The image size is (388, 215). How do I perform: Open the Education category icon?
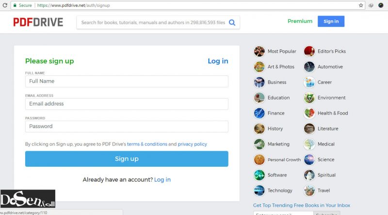(259, 98)
